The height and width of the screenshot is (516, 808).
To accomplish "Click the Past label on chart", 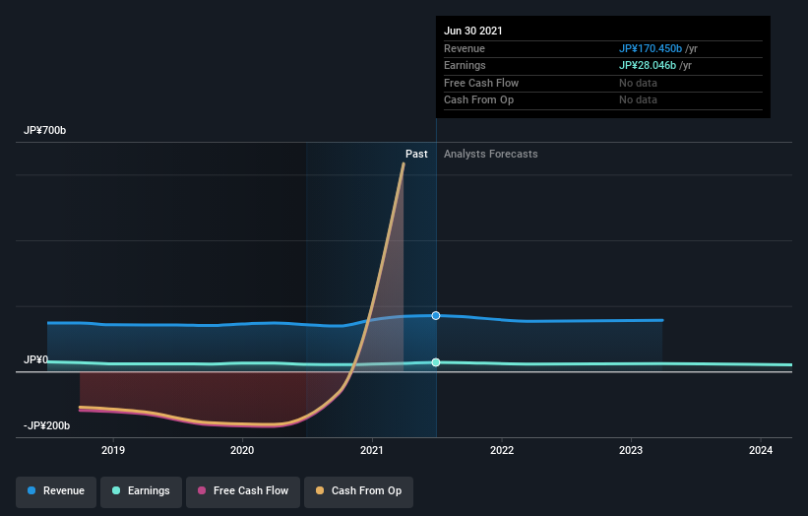I will point(416,154).
